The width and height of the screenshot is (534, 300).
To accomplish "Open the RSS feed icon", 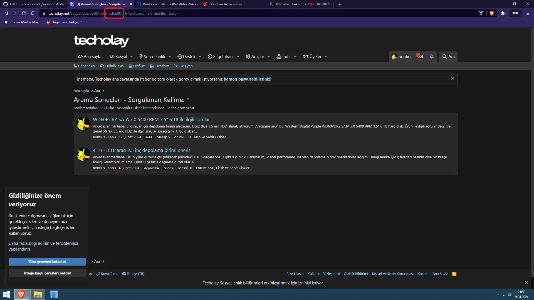I will (x=454, y=274).
